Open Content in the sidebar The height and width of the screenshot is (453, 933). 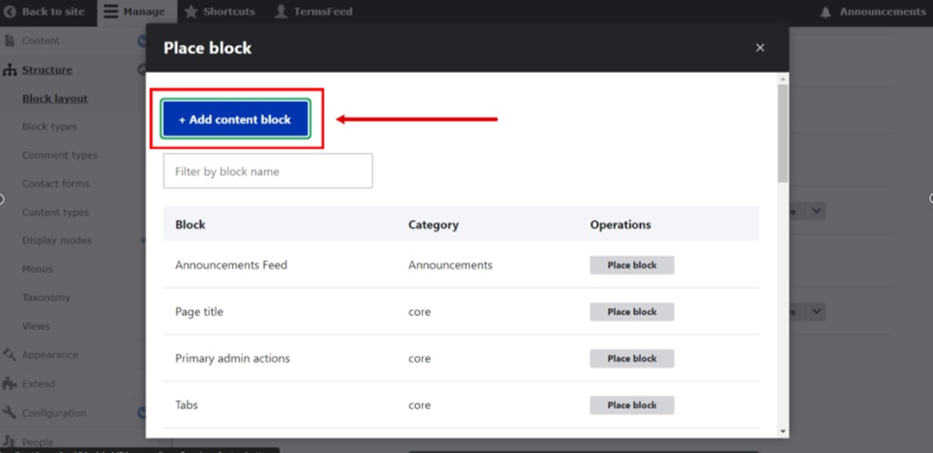(x=40, y=41)
